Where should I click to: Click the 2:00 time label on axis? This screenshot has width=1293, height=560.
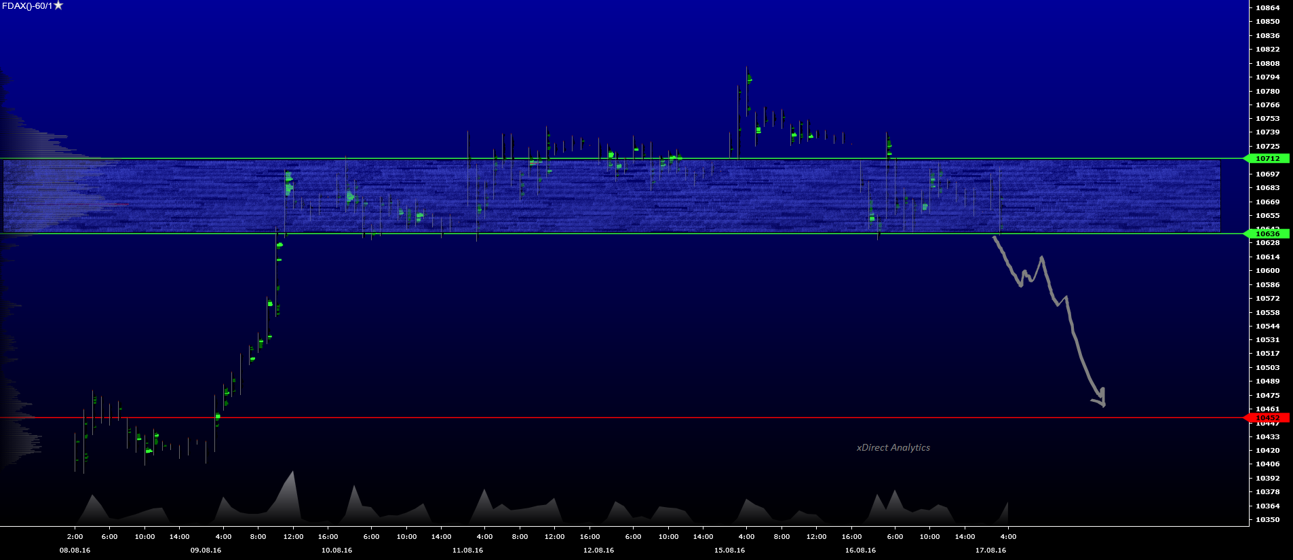(x=75, y=536)
